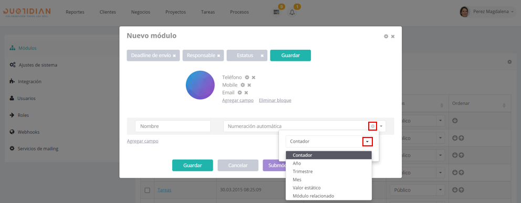Click the gear icon beside Teléfono field

pyautogui.click(x=247, y=77)
